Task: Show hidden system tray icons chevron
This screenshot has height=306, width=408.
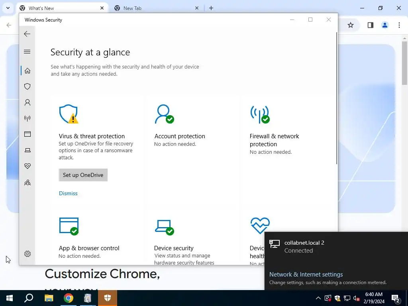Action: coord(318,298)
